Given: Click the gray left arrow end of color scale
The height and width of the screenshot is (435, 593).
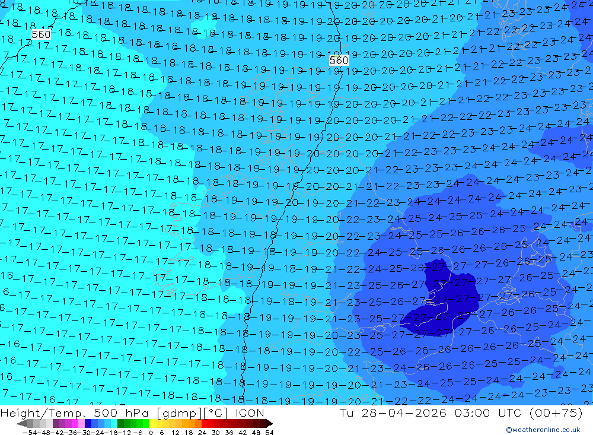Looking at the screenshot, I should tap(21, 424).
